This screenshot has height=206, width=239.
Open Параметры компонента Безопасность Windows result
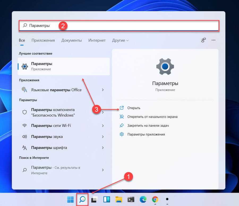(x=64, y=113)
